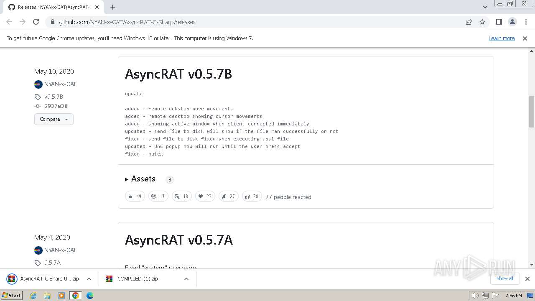Switch to Chrome in the taskbar

pos(76,296)
